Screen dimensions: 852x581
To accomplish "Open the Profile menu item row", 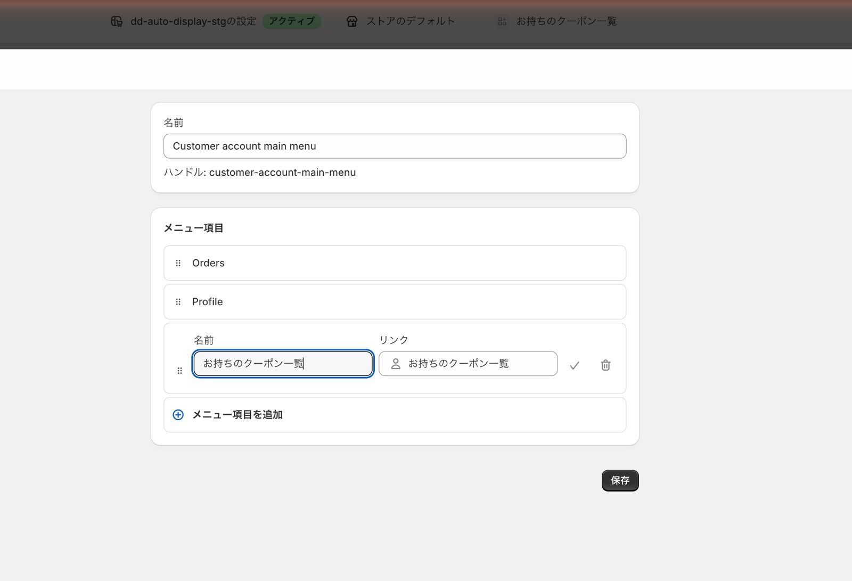I will (x=395, y=302).
